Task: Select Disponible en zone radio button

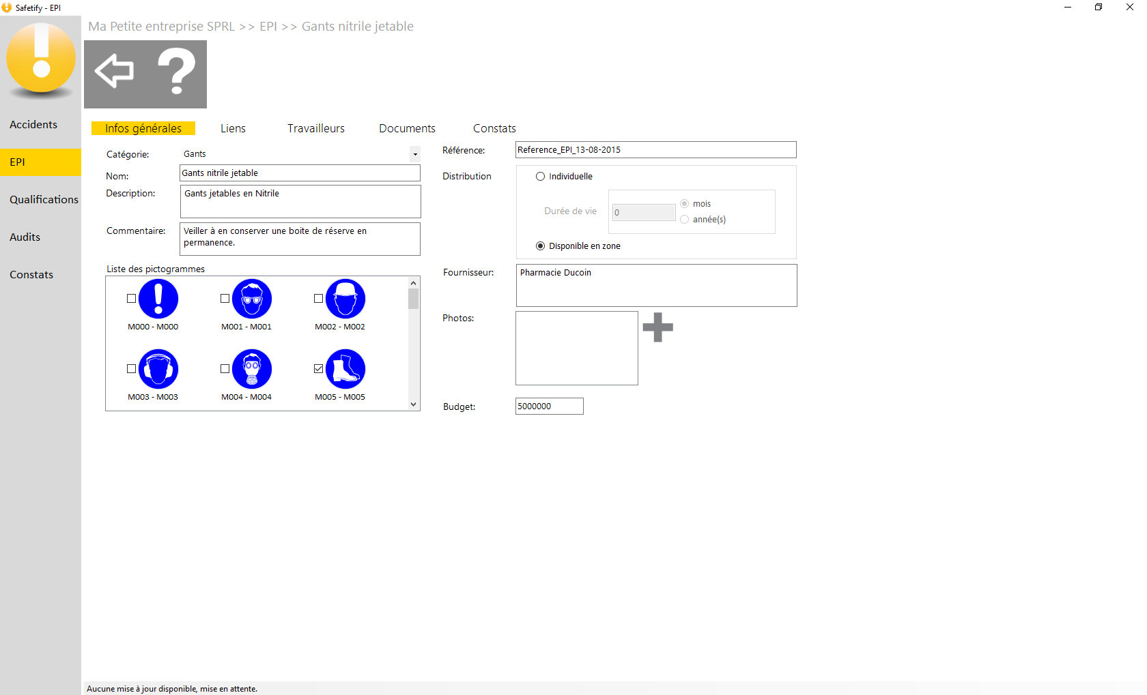Action: (x=540, y=246)
